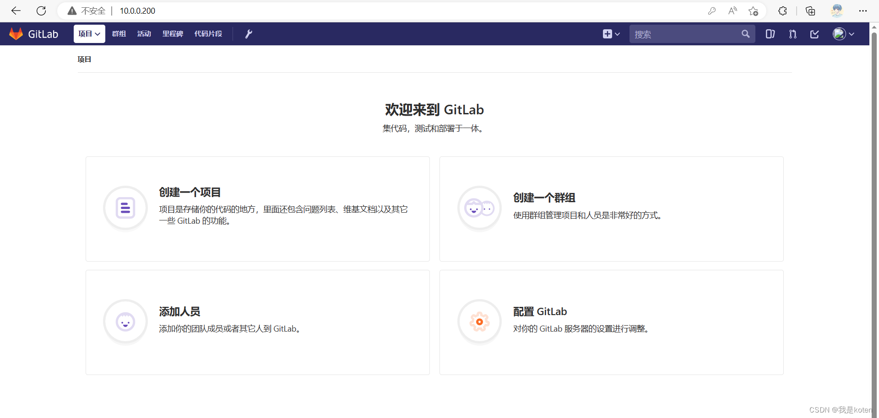Screen dimensions: 879x418
Task: Open 活动 in the top navigation
Action: 144,34
